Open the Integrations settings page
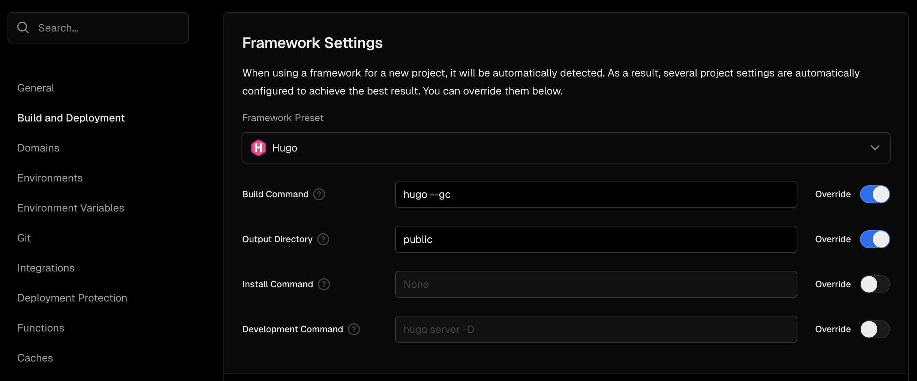The height and width of the screenshot is (381, 917). click(46, 268)
